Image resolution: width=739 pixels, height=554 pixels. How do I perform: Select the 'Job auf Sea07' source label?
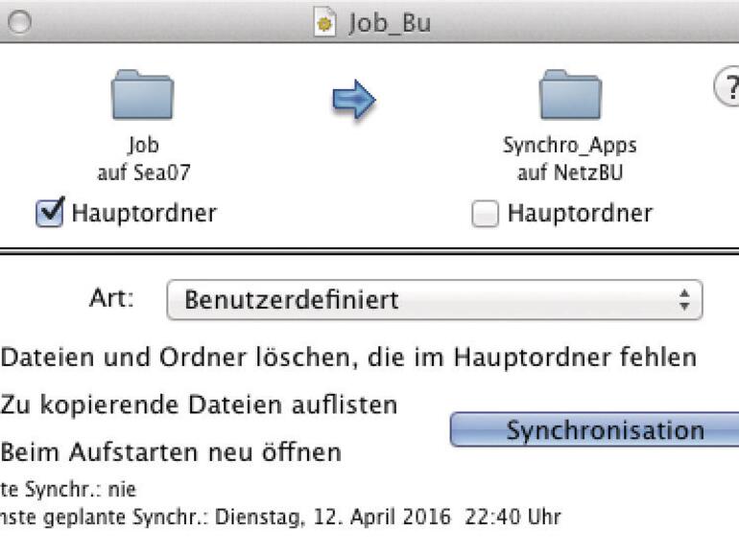point(142,158)
